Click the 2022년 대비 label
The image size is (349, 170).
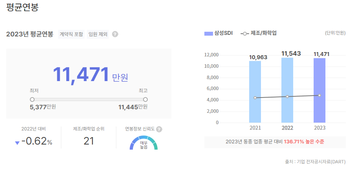pos(34,129)
